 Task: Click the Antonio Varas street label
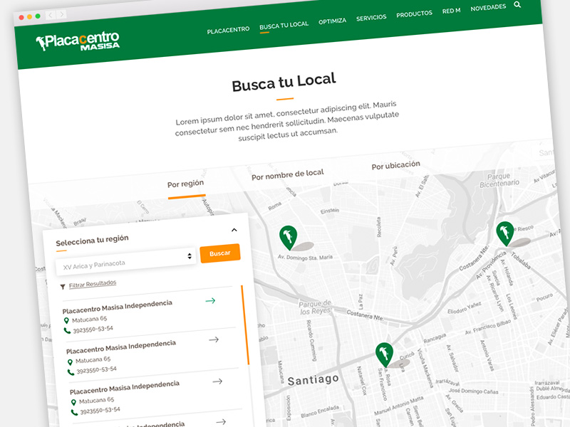tap(487, 355)
